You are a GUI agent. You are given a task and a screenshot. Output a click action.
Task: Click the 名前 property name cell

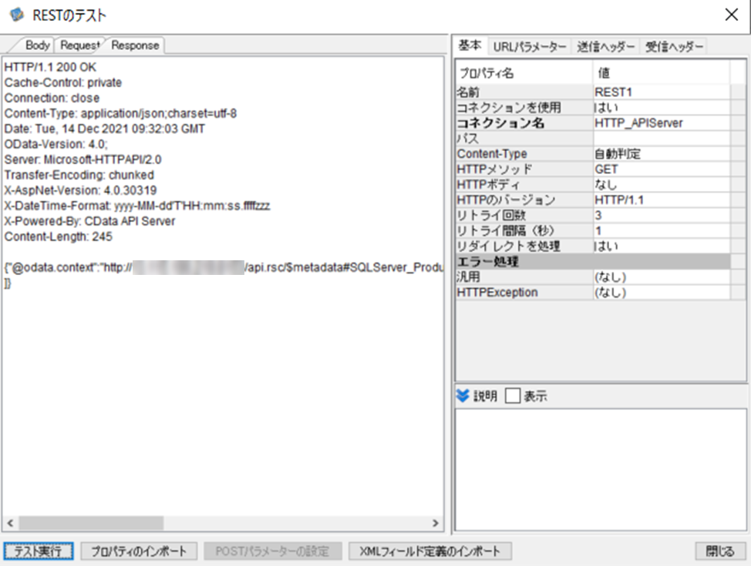tap(524, 92)
